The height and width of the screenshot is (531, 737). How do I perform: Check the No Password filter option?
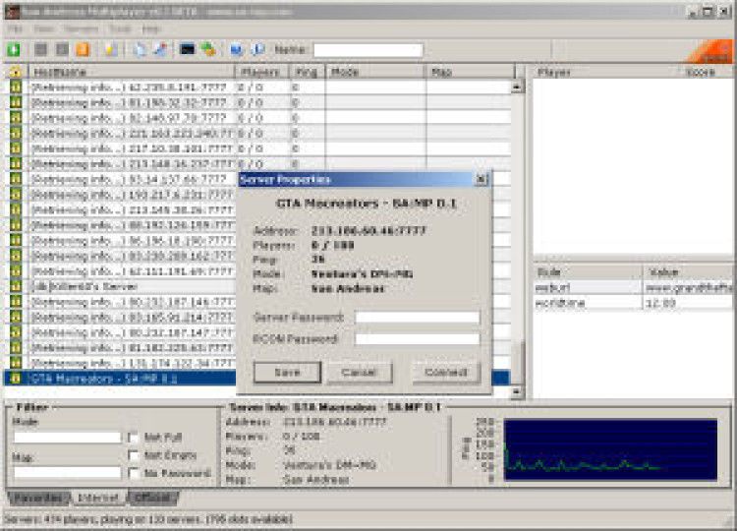pos(133,473)
